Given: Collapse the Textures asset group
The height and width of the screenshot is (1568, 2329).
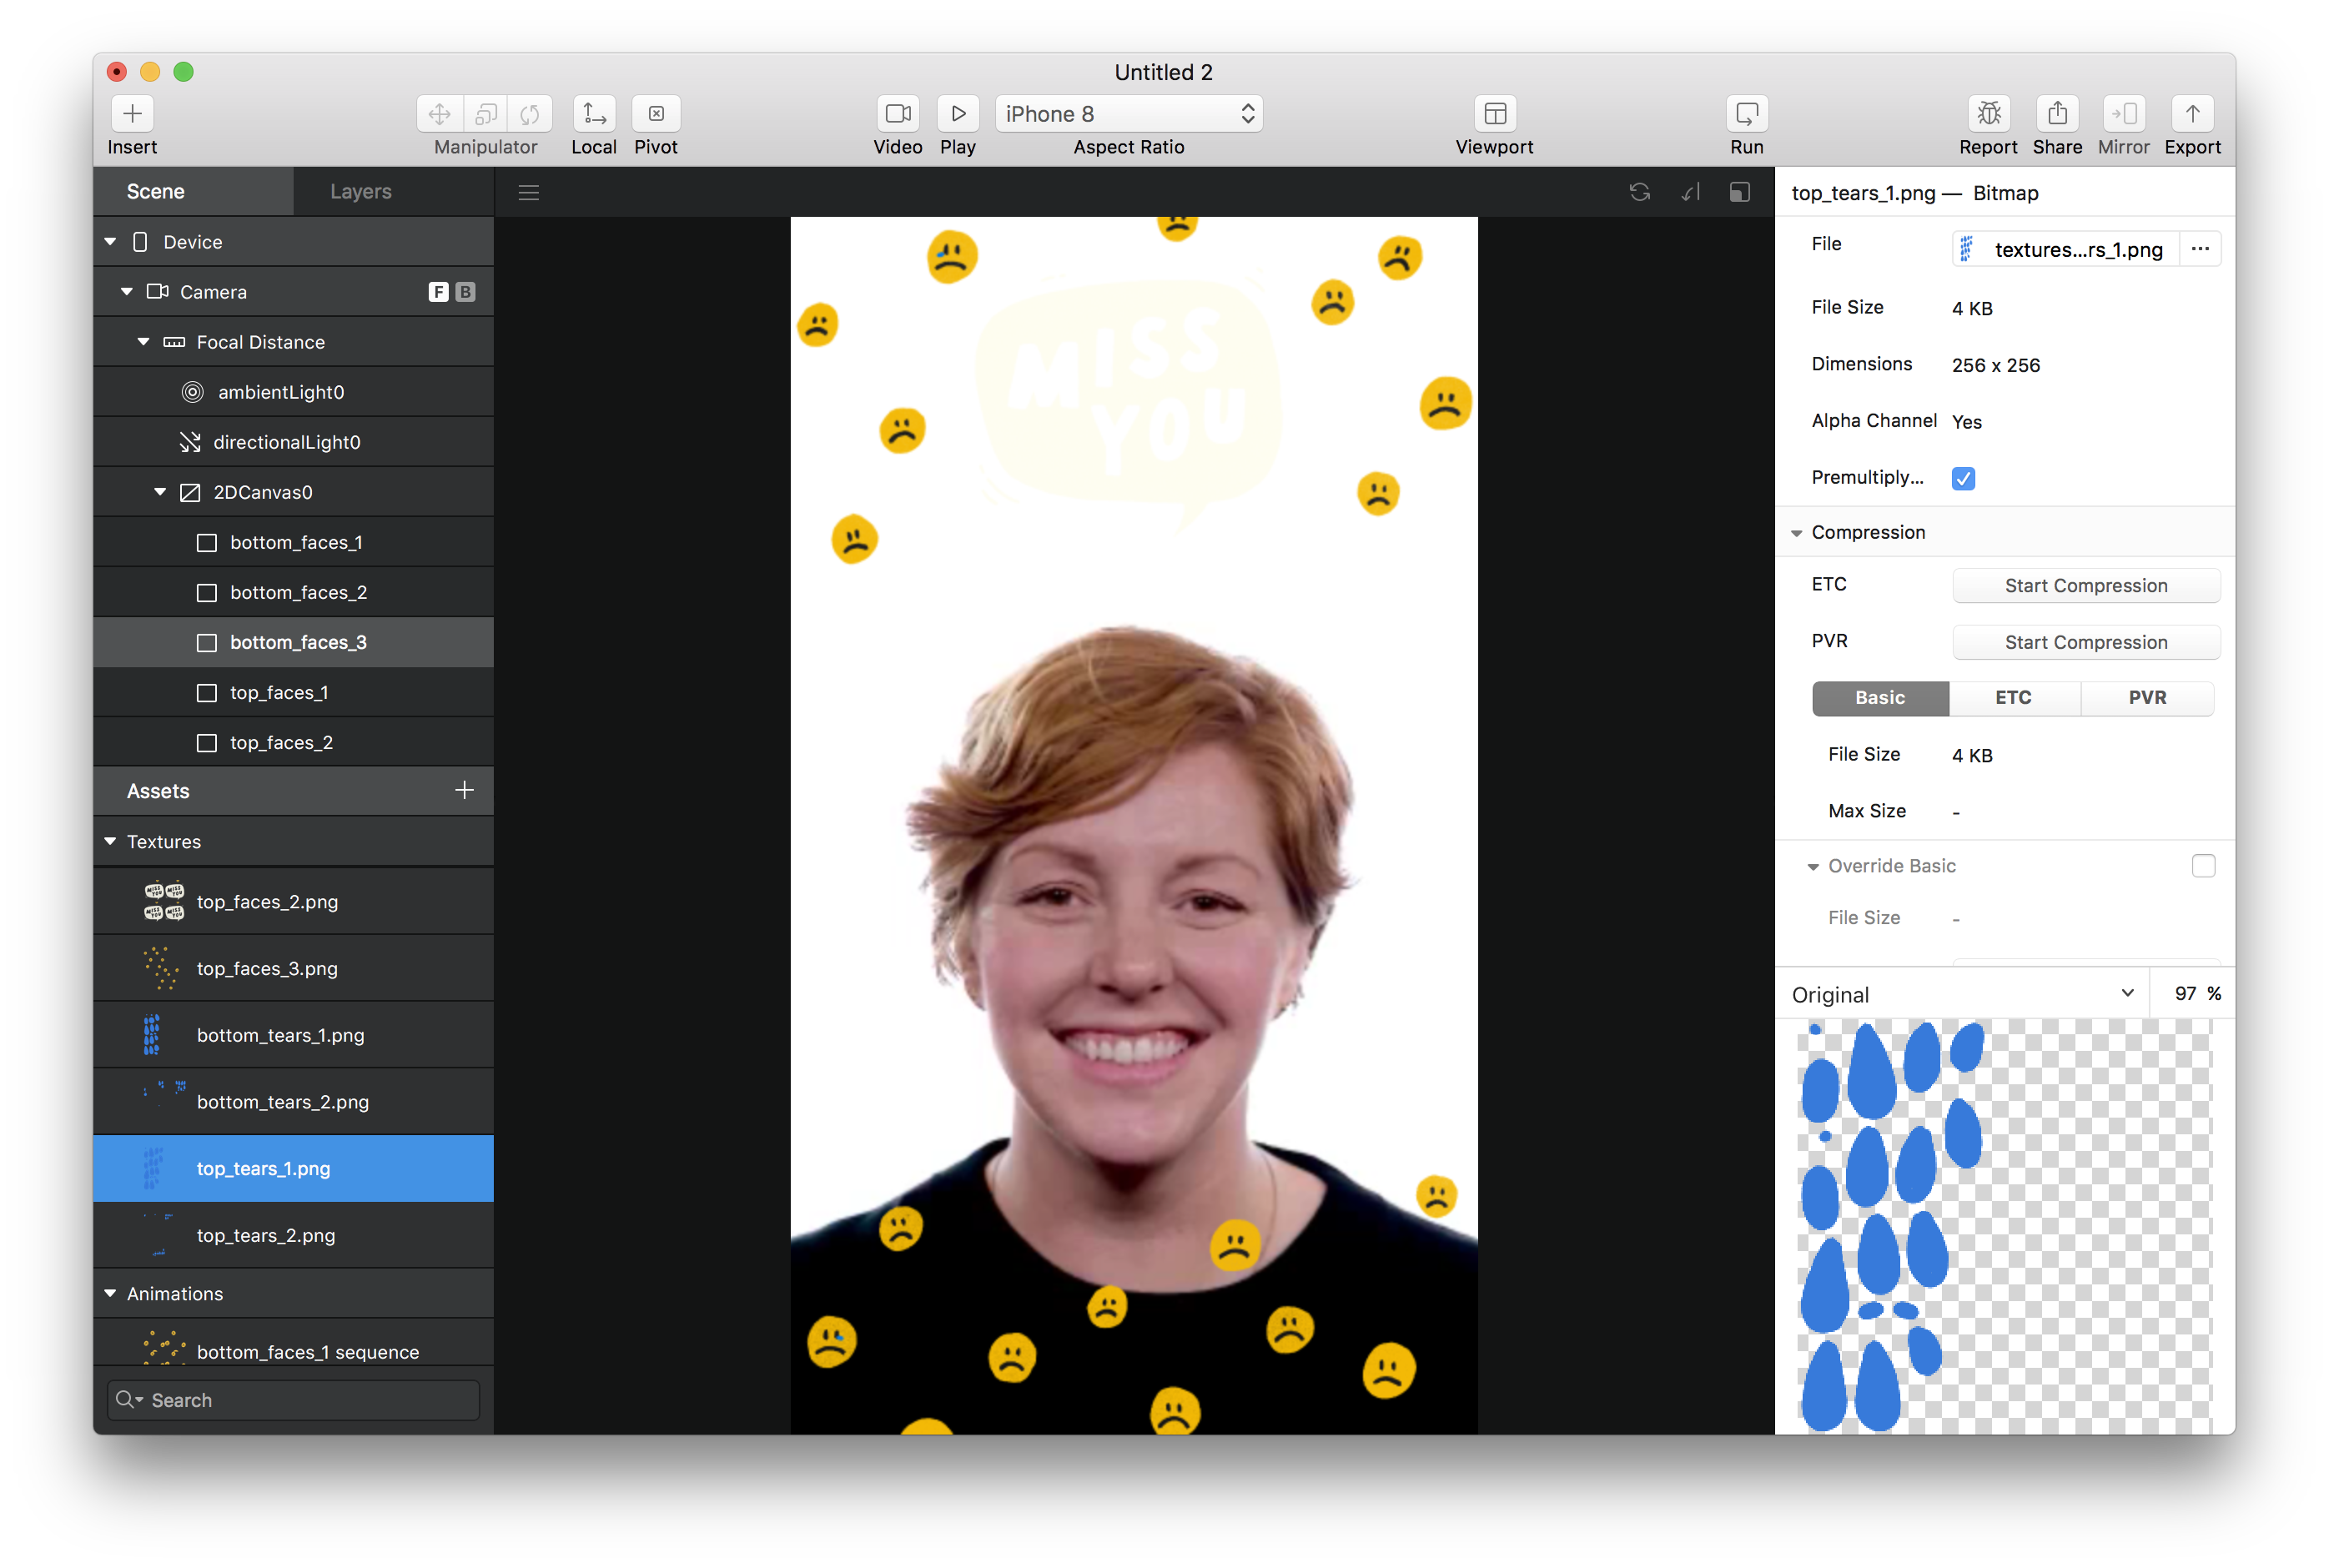Looking at the screenshot, I should tap(111, 842).
